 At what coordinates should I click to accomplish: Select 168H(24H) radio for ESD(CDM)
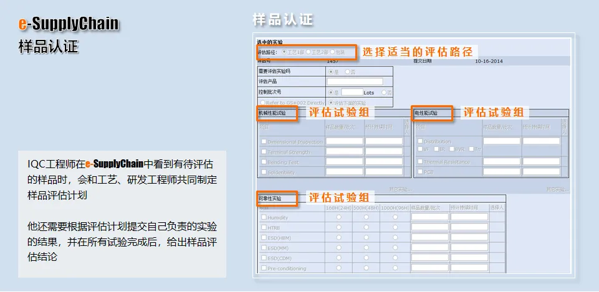click(x=338, y=258)
